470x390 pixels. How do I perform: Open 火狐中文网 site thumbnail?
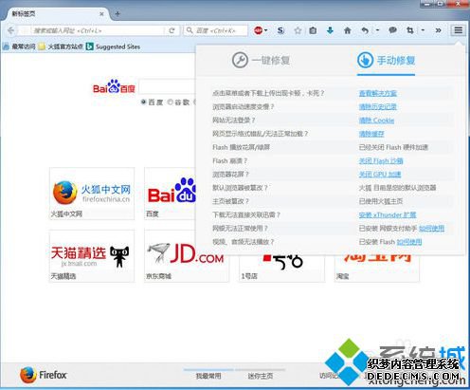pyautogui.click(x=92, y=194)
